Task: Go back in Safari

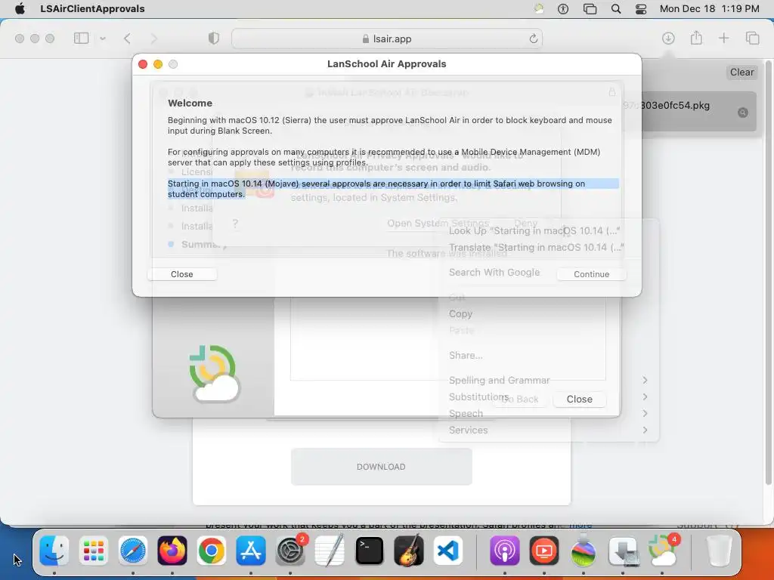Action: click(x=127, y=39)
